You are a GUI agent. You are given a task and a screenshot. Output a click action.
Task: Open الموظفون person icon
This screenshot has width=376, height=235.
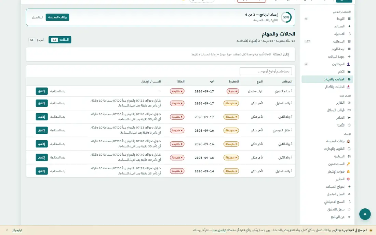click(x=349, y=64)
